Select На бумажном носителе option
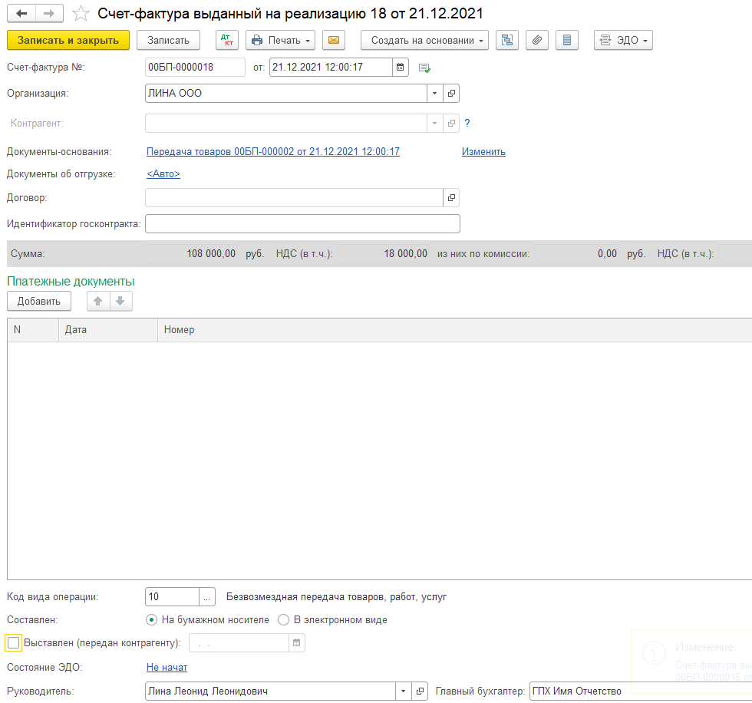 tap(152, 620)
